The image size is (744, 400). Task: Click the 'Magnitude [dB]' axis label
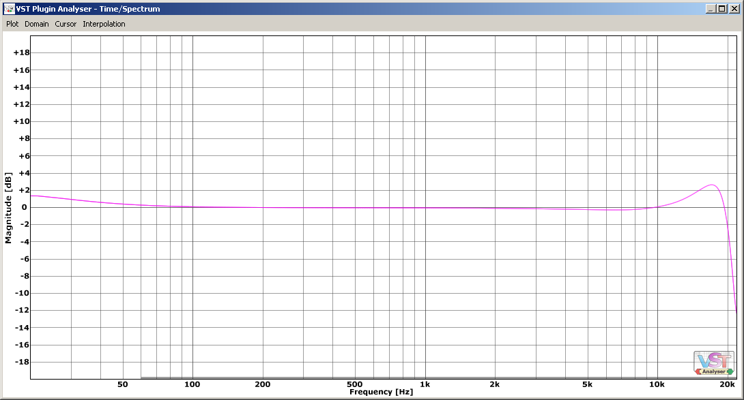pyautogui.click(x=8, y=208)
